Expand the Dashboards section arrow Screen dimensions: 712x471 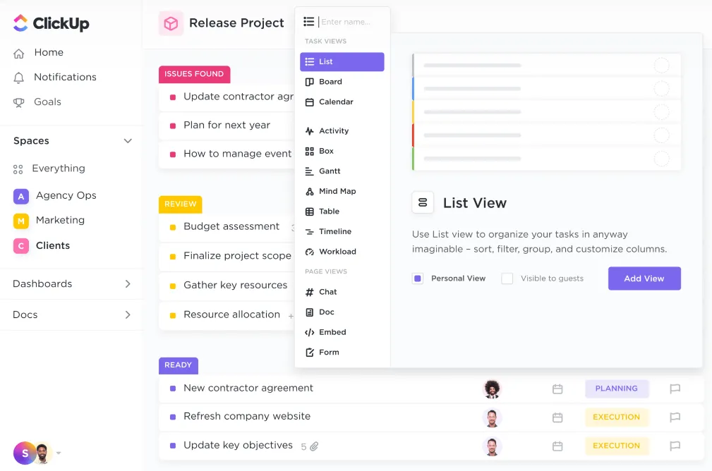point(128,284)
